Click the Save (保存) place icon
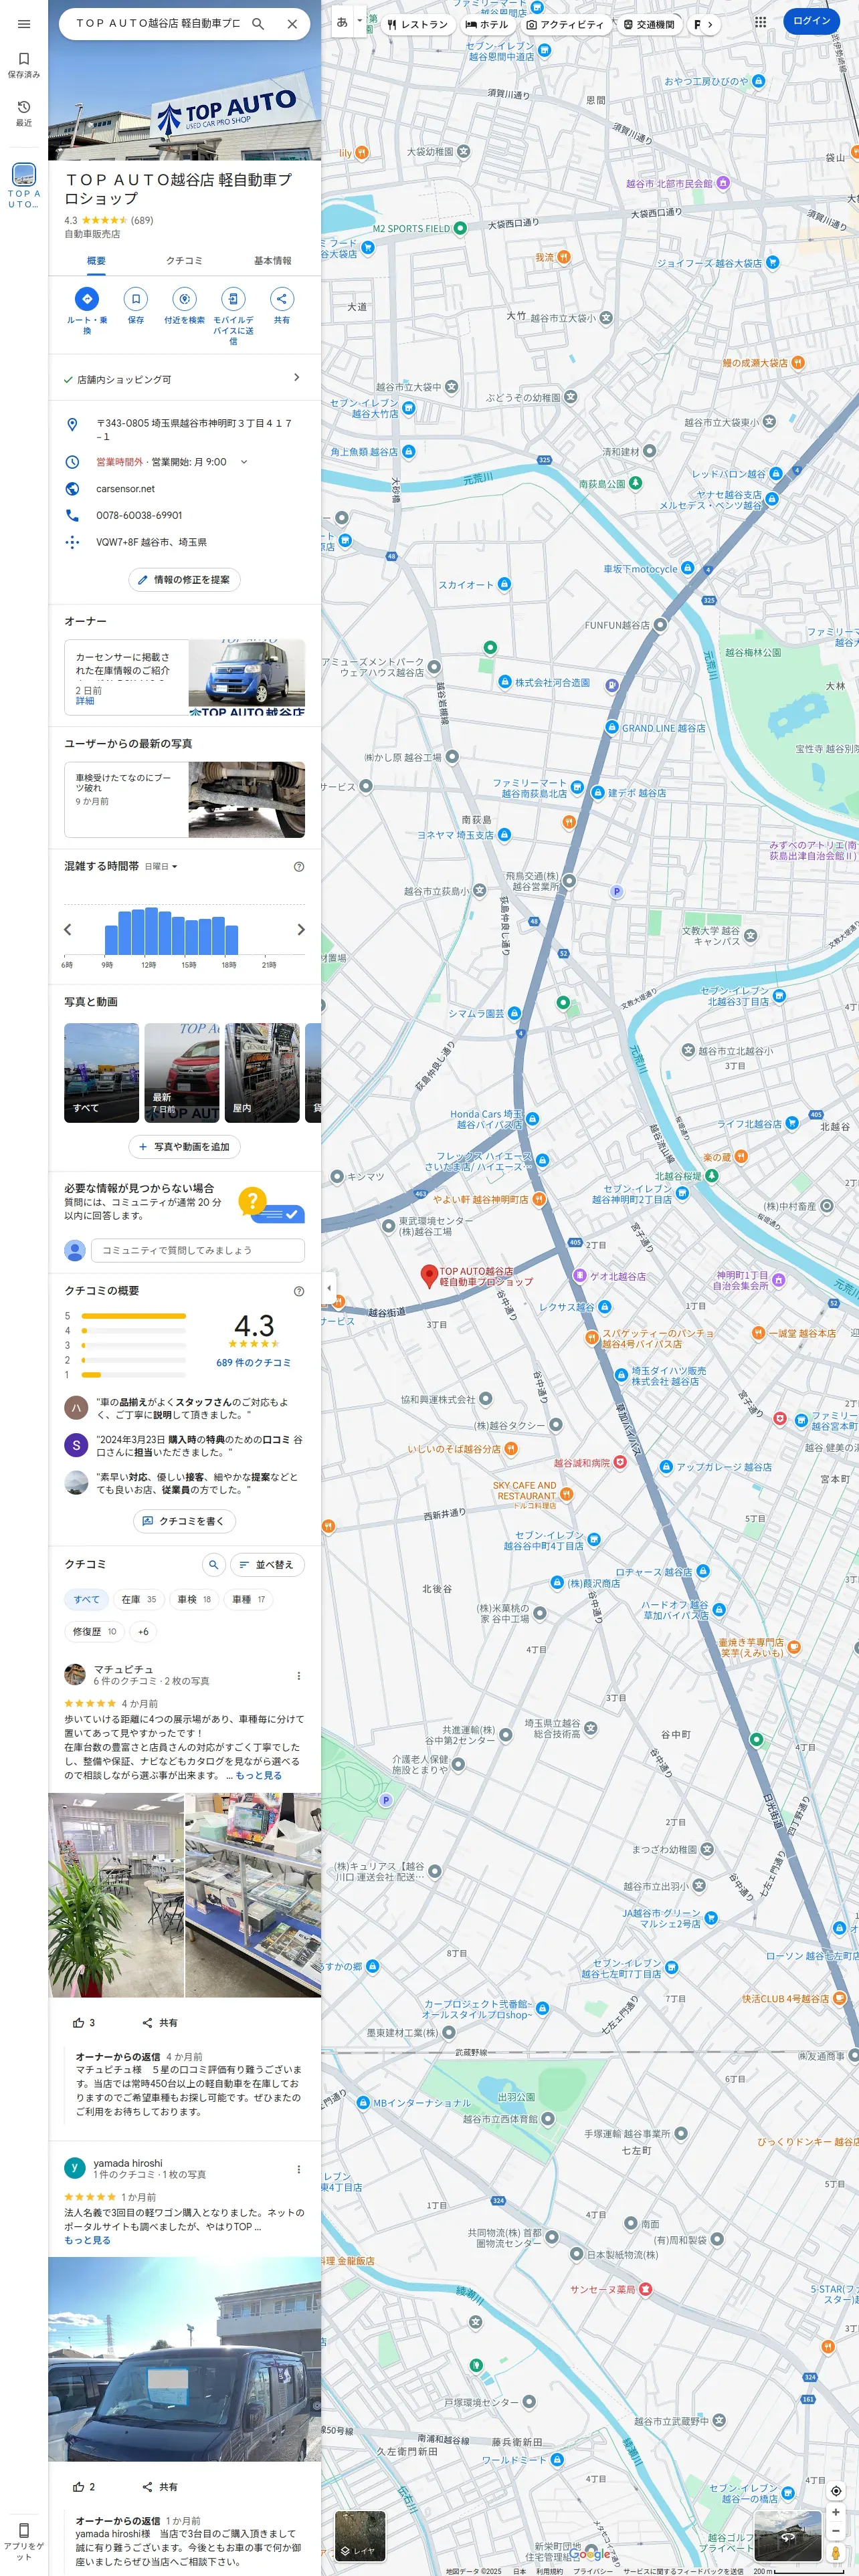859x2576 pixels. (x=136, y=299)
